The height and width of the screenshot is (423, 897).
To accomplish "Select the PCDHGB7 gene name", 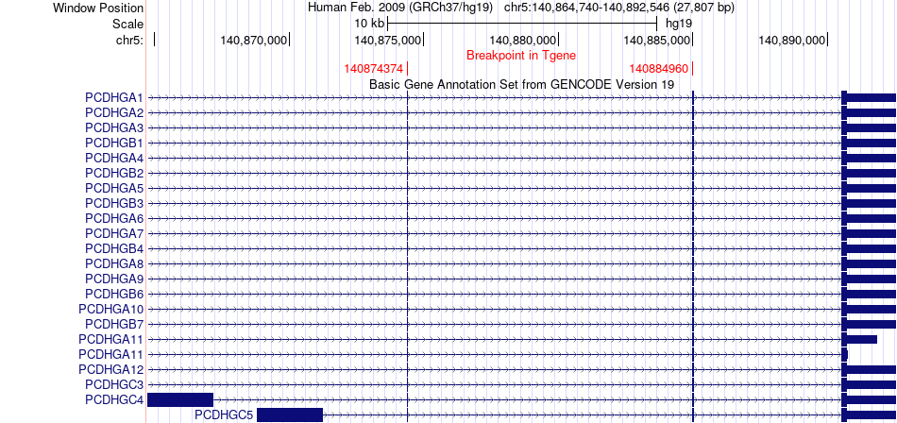I will click(x=113, y=324).
